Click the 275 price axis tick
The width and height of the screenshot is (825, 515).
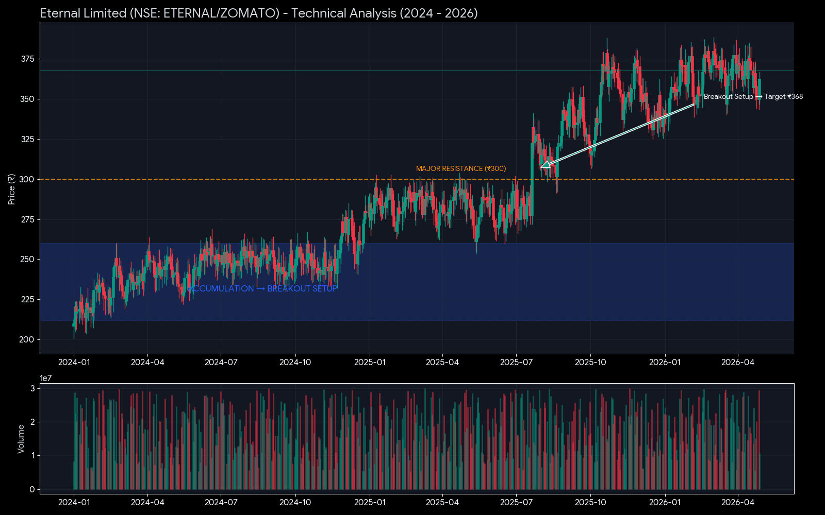[27, 220]
